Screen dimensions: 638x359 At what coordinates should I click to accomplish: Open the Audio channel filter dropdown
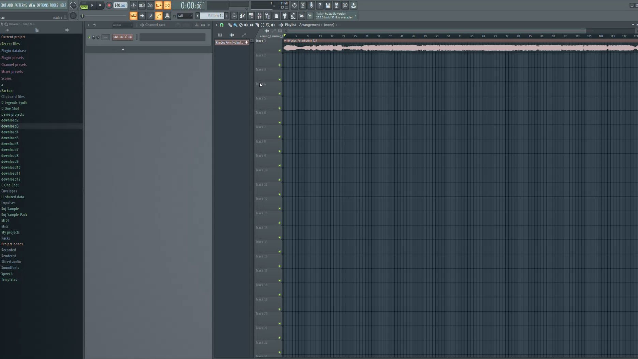(x=122, y=25)
